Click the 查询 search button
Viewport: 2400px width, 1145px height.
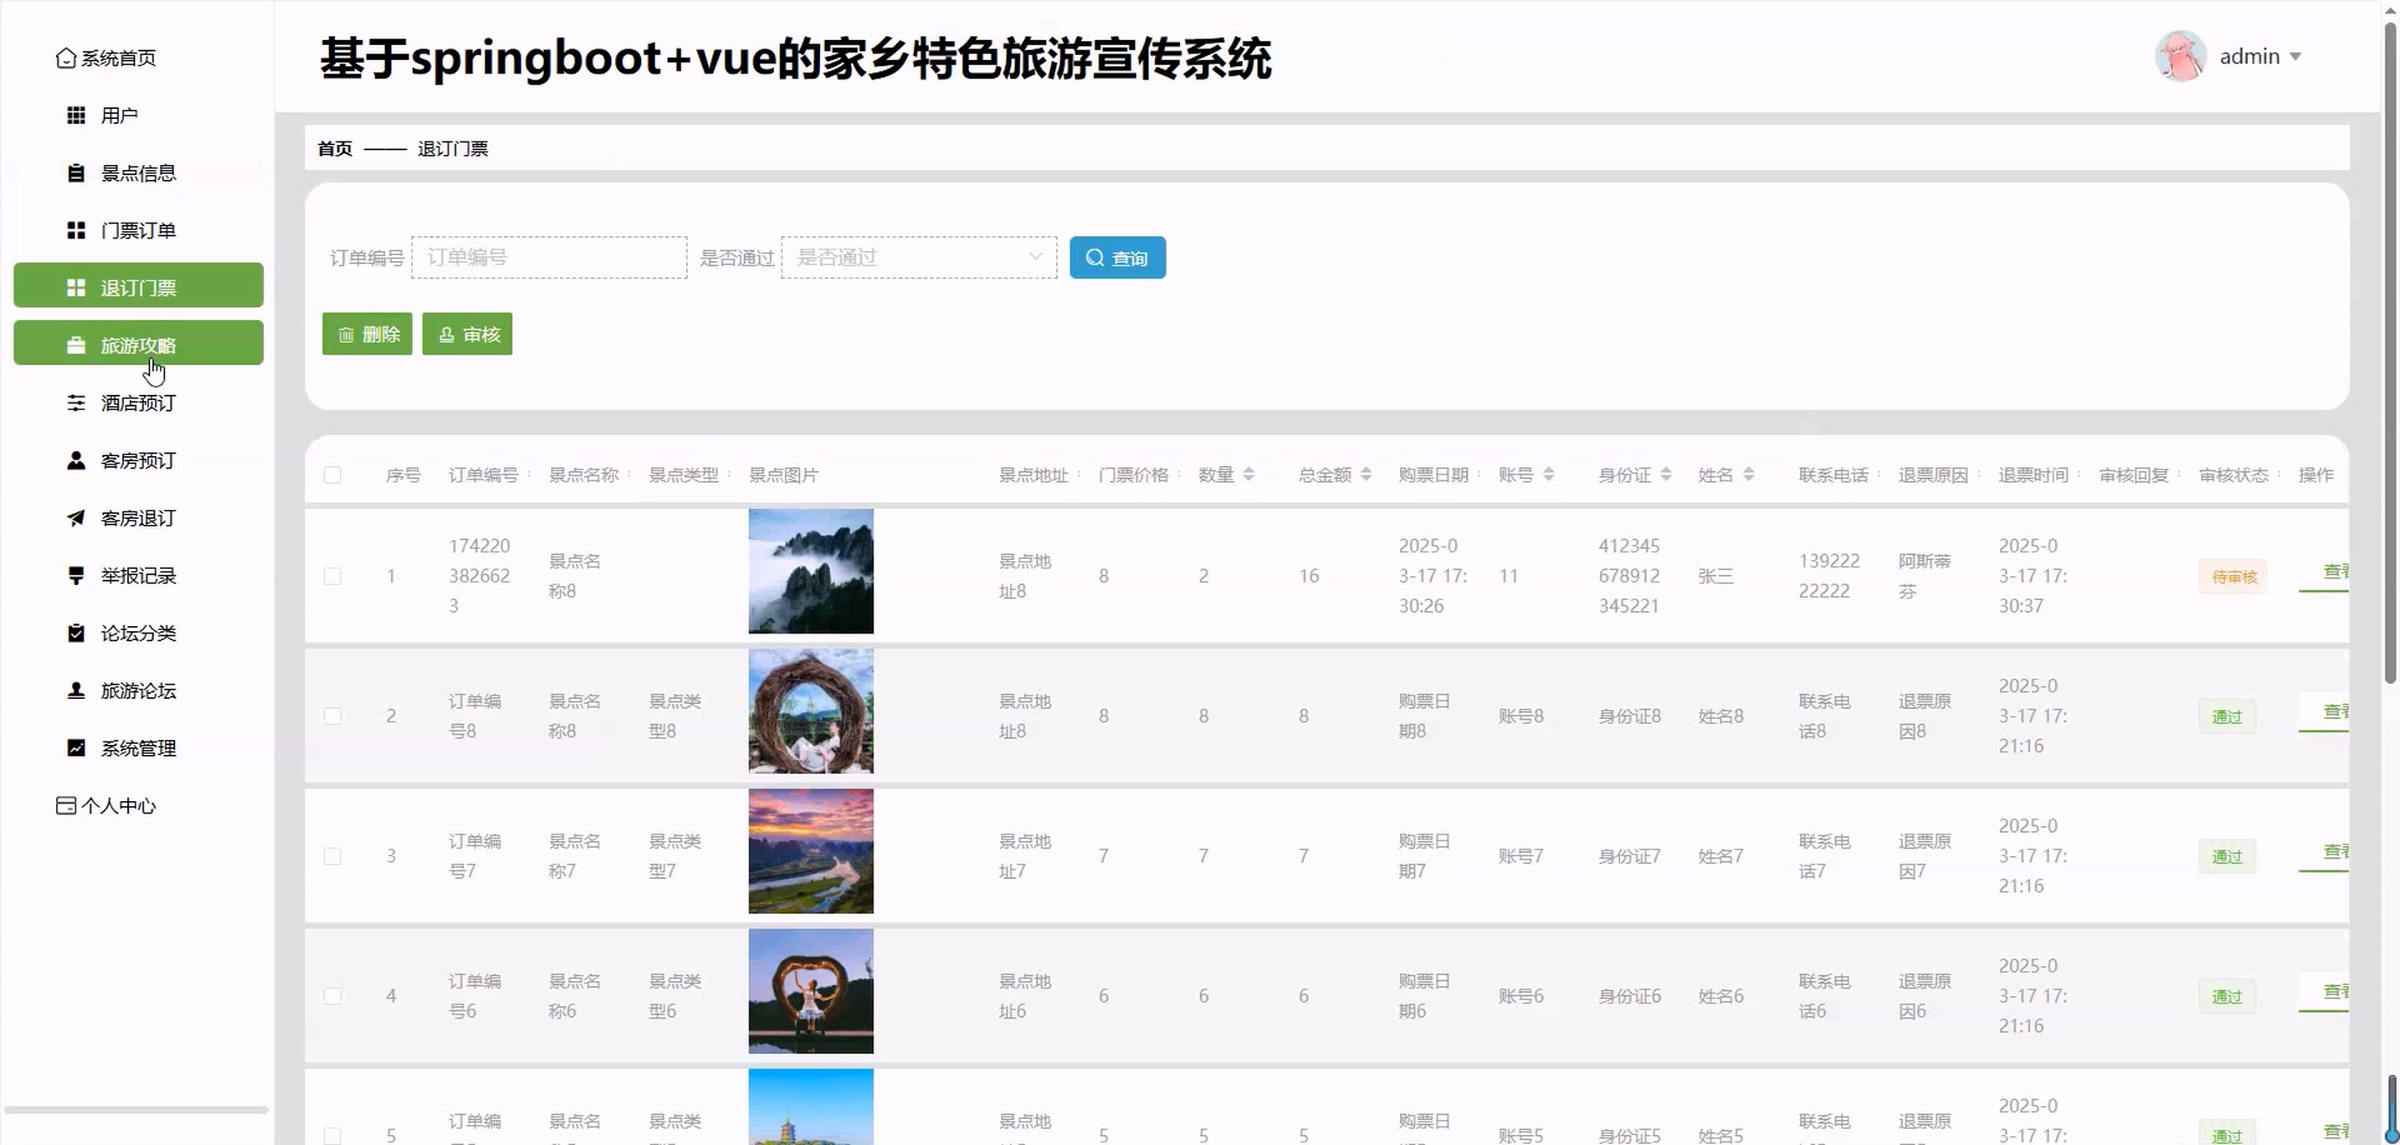tap(1117, 258)
